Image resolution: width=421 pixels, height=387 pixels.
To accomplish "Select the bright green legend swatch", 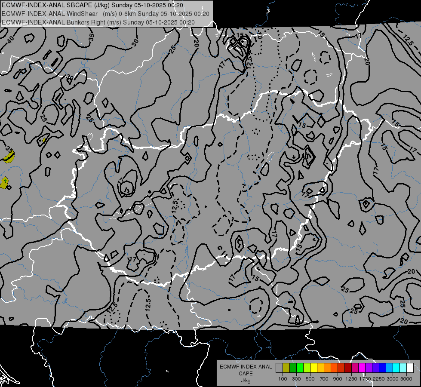I will pyautogui.click(x=300, y=368).
